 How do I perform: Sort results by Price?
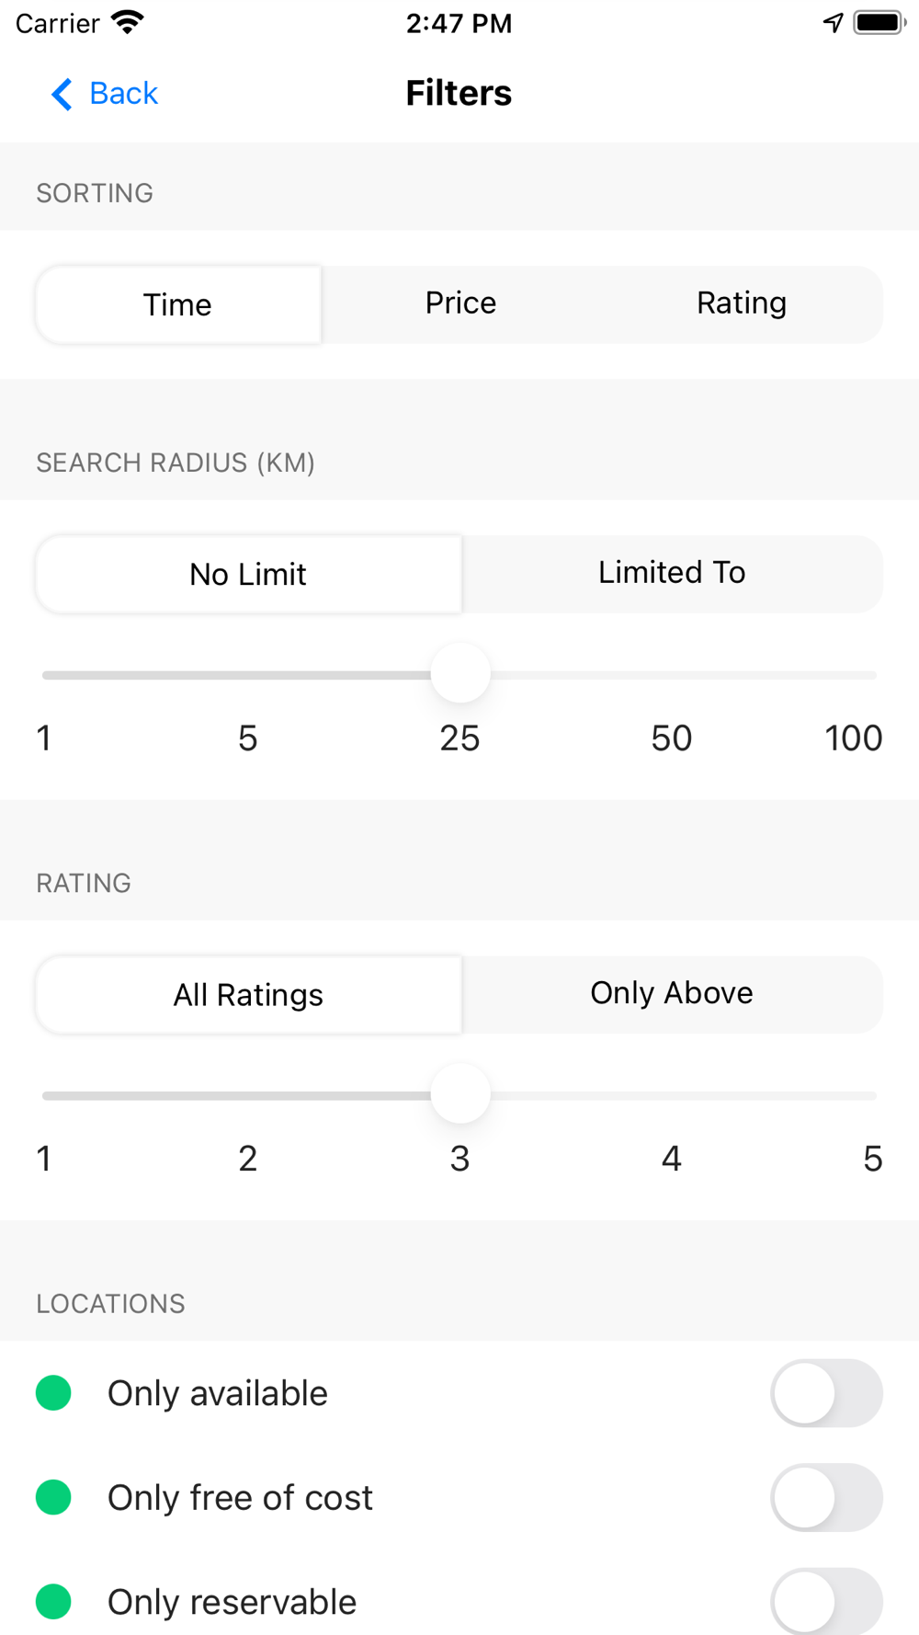(460, 303)
